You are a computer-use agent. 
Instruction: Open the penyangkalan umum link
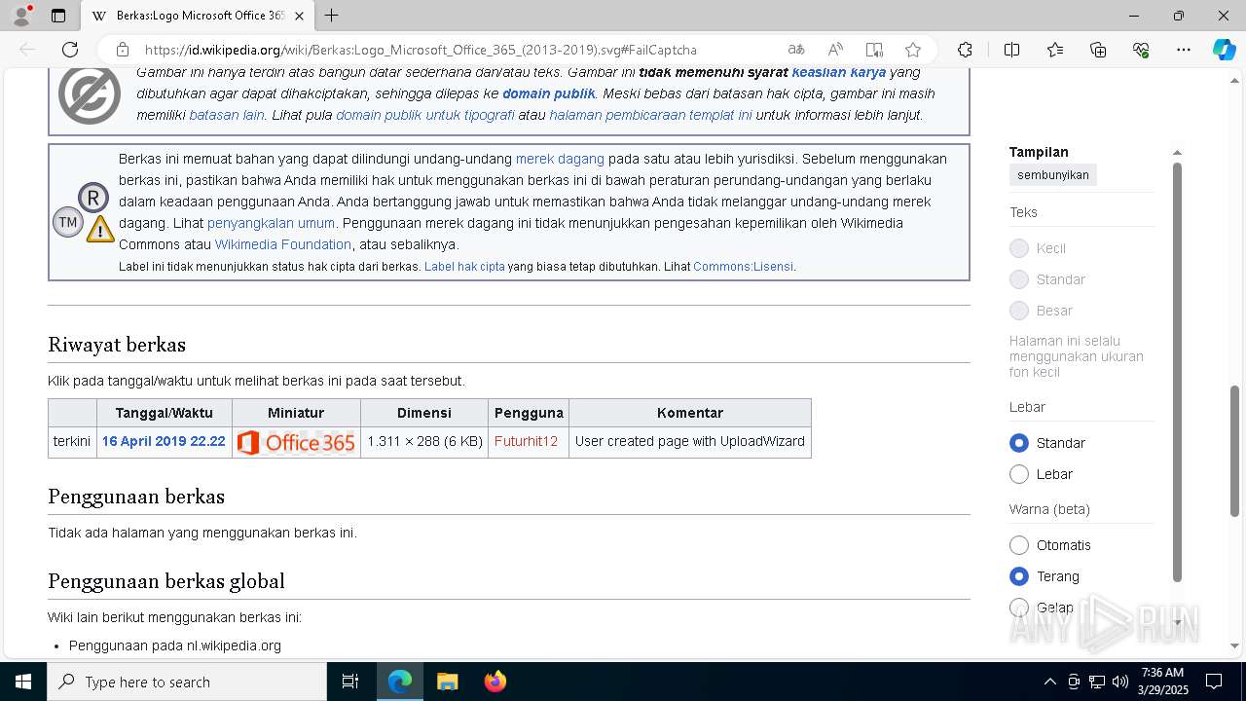[x=271, y=223]
